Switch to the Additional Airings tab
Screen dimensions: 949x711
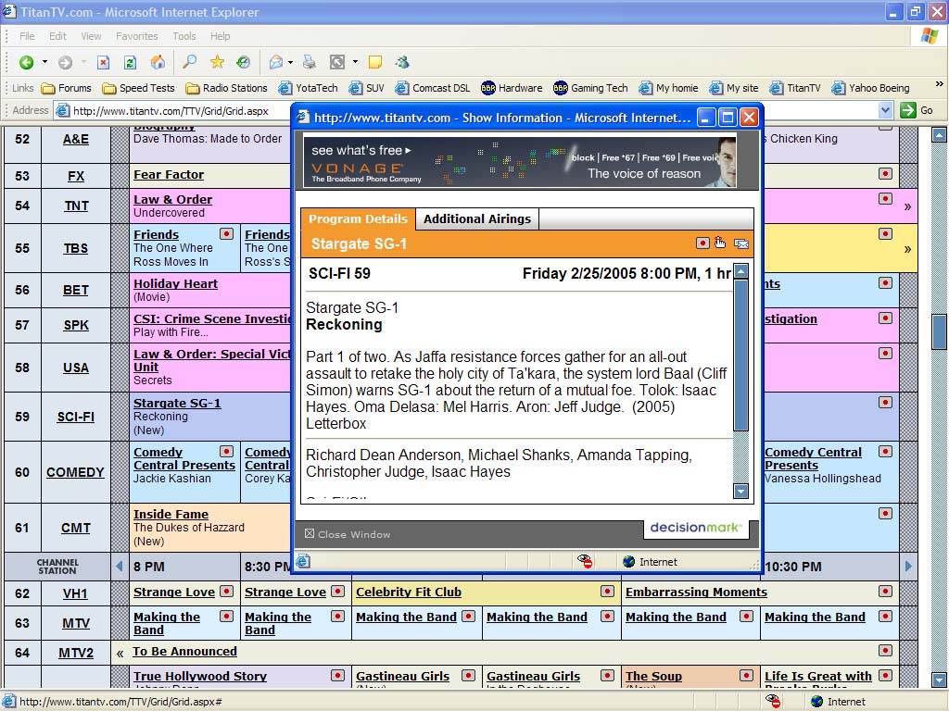(x=477, y=218)
